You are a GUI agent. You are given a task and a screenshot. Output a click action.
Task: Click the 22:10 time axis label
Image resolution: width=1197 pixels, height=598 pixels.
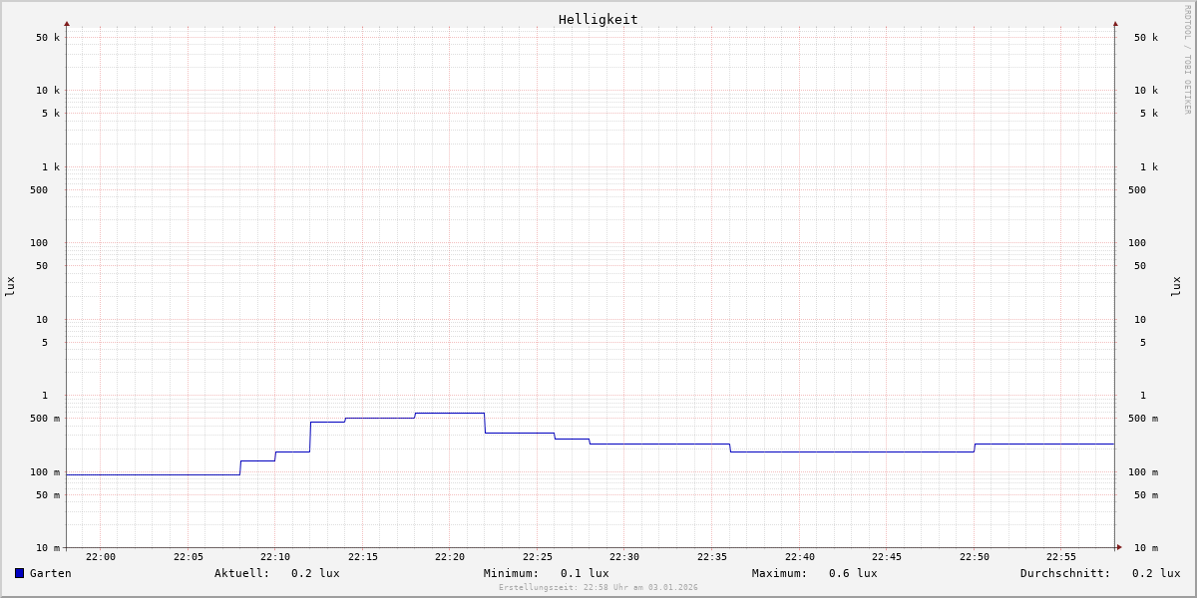tap(275, 557)
